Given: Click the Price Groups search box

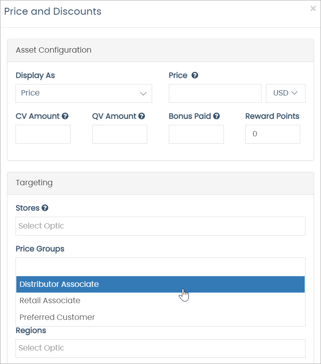Looking at the screenshot, I should pyautogui.click(x=160, y=266).
